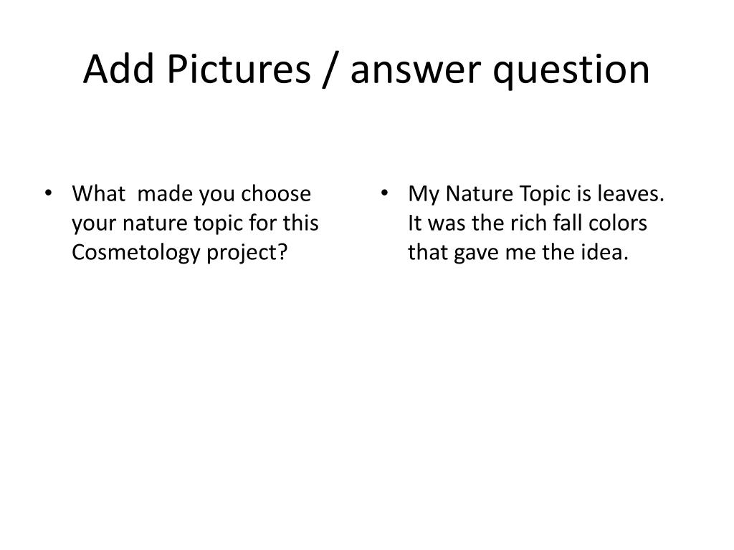The height and width of the screenshot is (550, 734).
Task: Click the word 'Cosmetology' in the left column
Action: pos(136,253)
